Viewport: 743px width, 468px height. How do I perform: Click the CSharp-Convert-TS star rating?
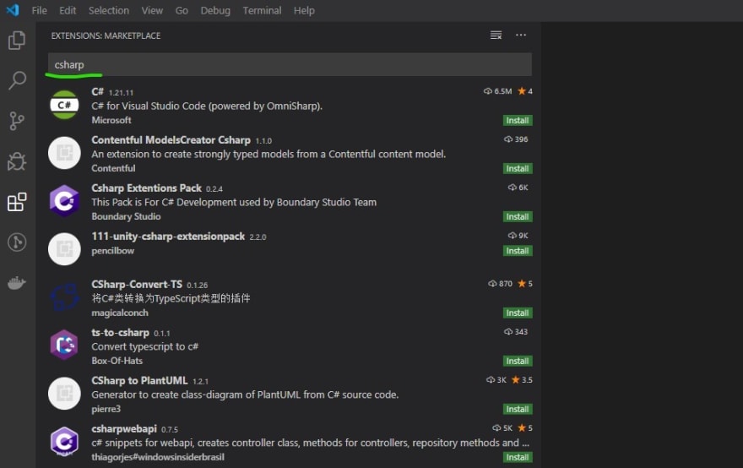click(525, 284)
